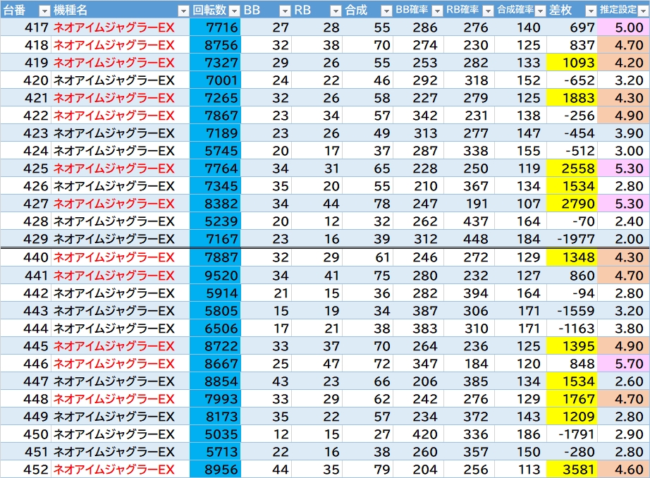Expand the BB確率 filter dropdown

(436, 11)
